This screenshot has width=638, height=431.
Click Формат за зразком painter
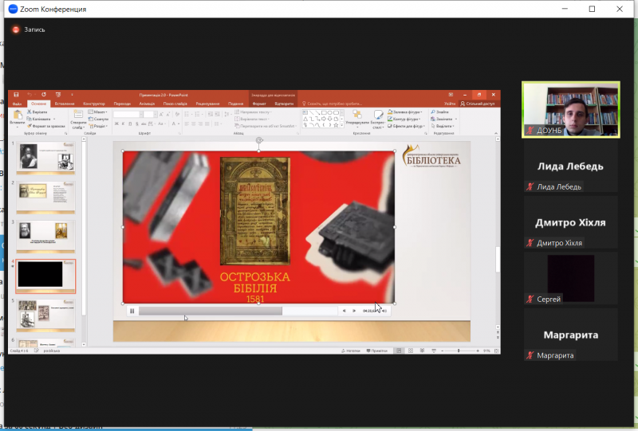click(x=46, y=126)
